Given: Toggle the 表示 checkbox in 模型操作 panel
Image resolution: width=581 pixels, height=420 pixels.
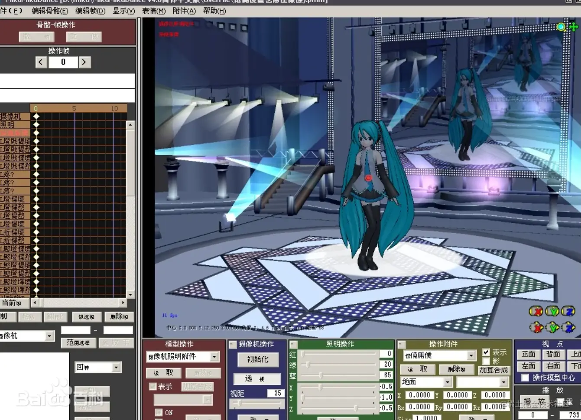Looking at the screenshot, I should (153, 386).
